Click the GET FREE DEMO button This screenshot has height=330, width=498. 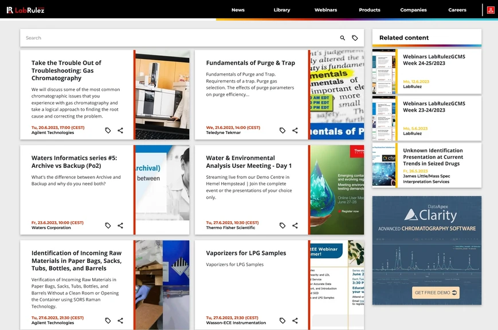pyautogui.click(x=436, y=293)
